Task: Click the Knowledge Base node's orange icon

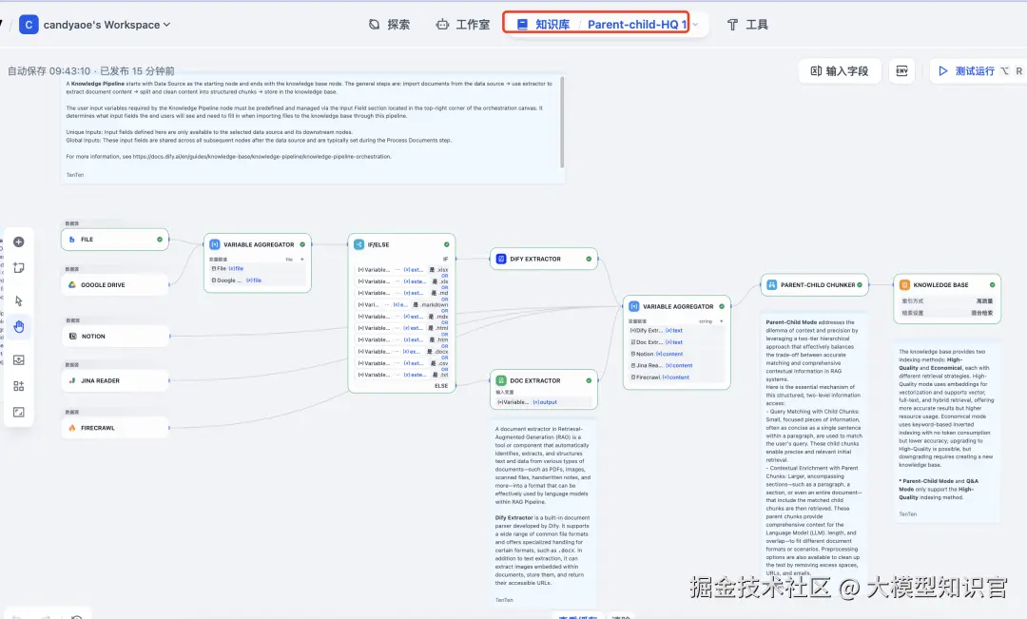Action: 904,285
